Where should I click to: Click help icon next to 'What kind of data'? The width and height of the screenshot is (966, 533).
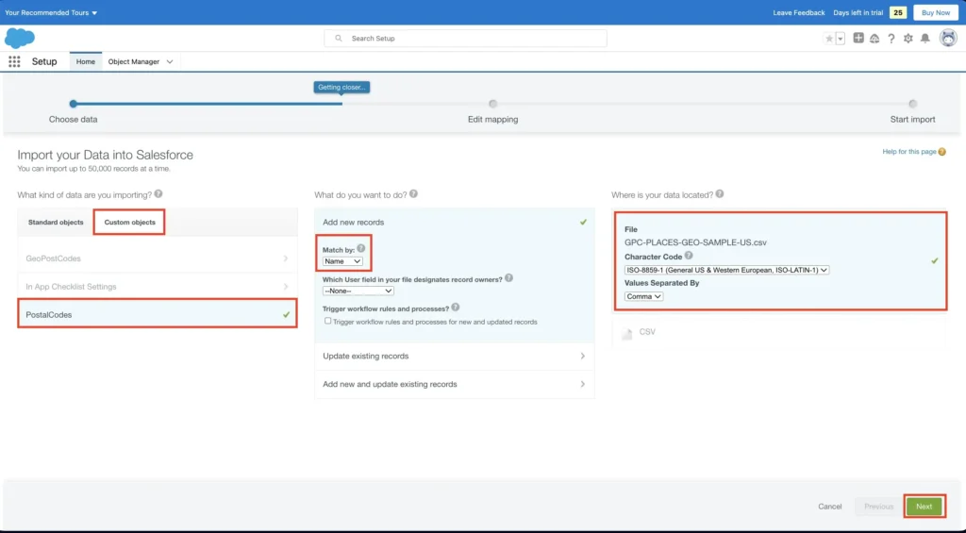point(158,194)
